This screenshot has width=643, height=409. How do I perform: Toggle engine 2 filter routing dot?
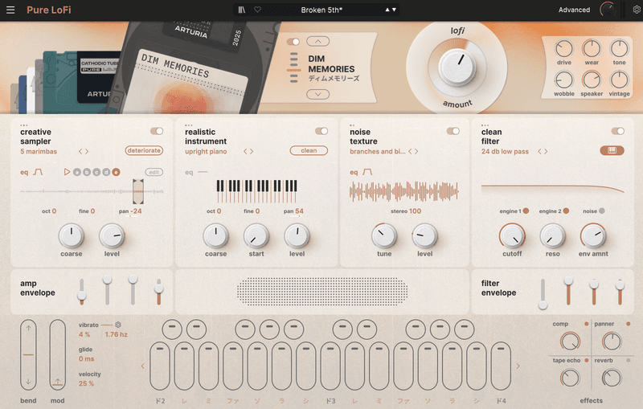point(566,211)
